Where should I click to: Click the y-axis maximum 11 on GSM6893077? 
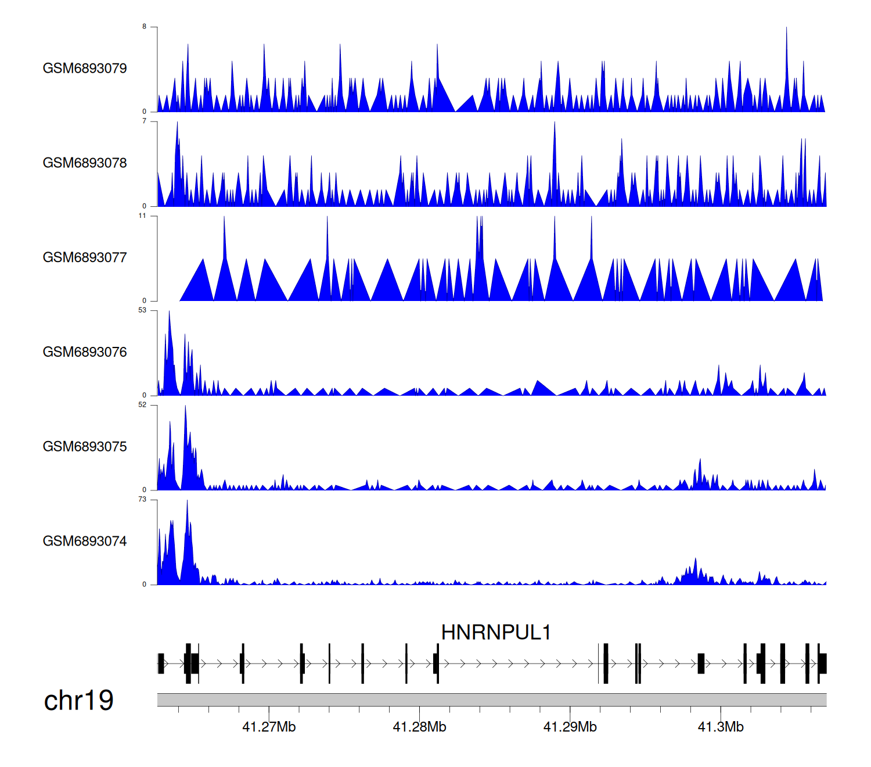143,216
